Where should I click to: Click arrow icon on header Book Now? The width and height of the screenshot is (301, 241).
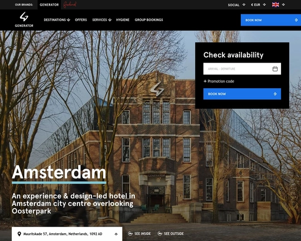(296, 20)
